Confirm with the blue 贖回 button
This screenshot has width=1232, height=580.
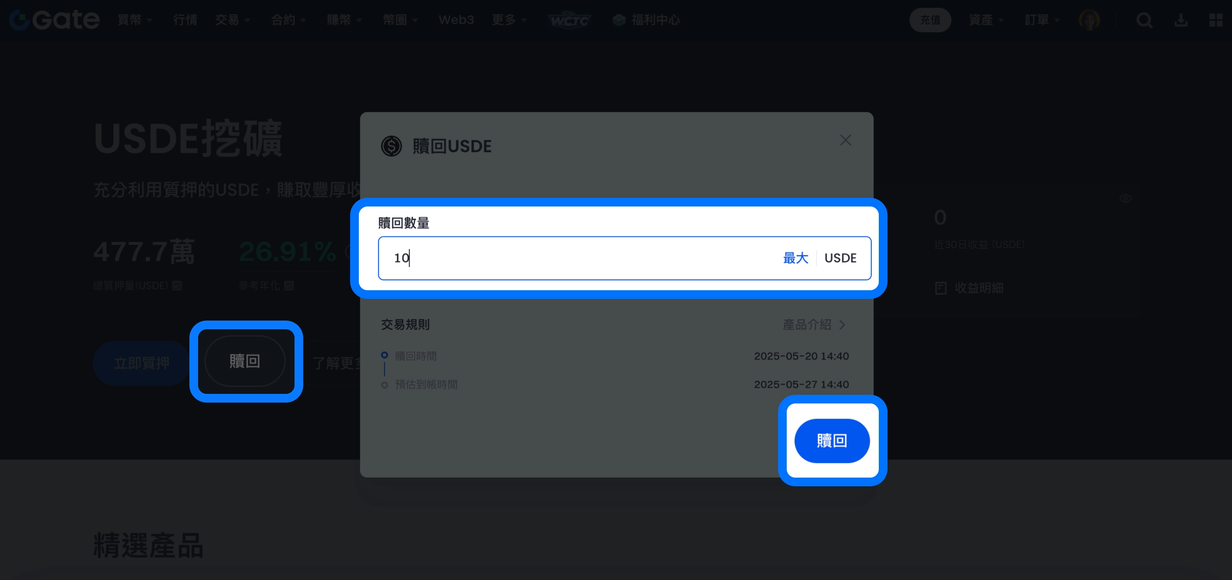tap(832, 440)
